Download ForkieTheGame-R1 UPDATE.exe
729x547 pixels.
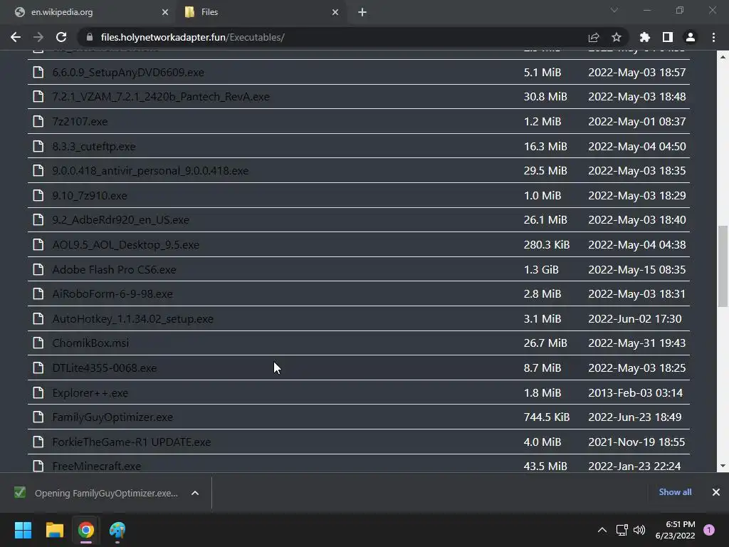coord(131,442)
